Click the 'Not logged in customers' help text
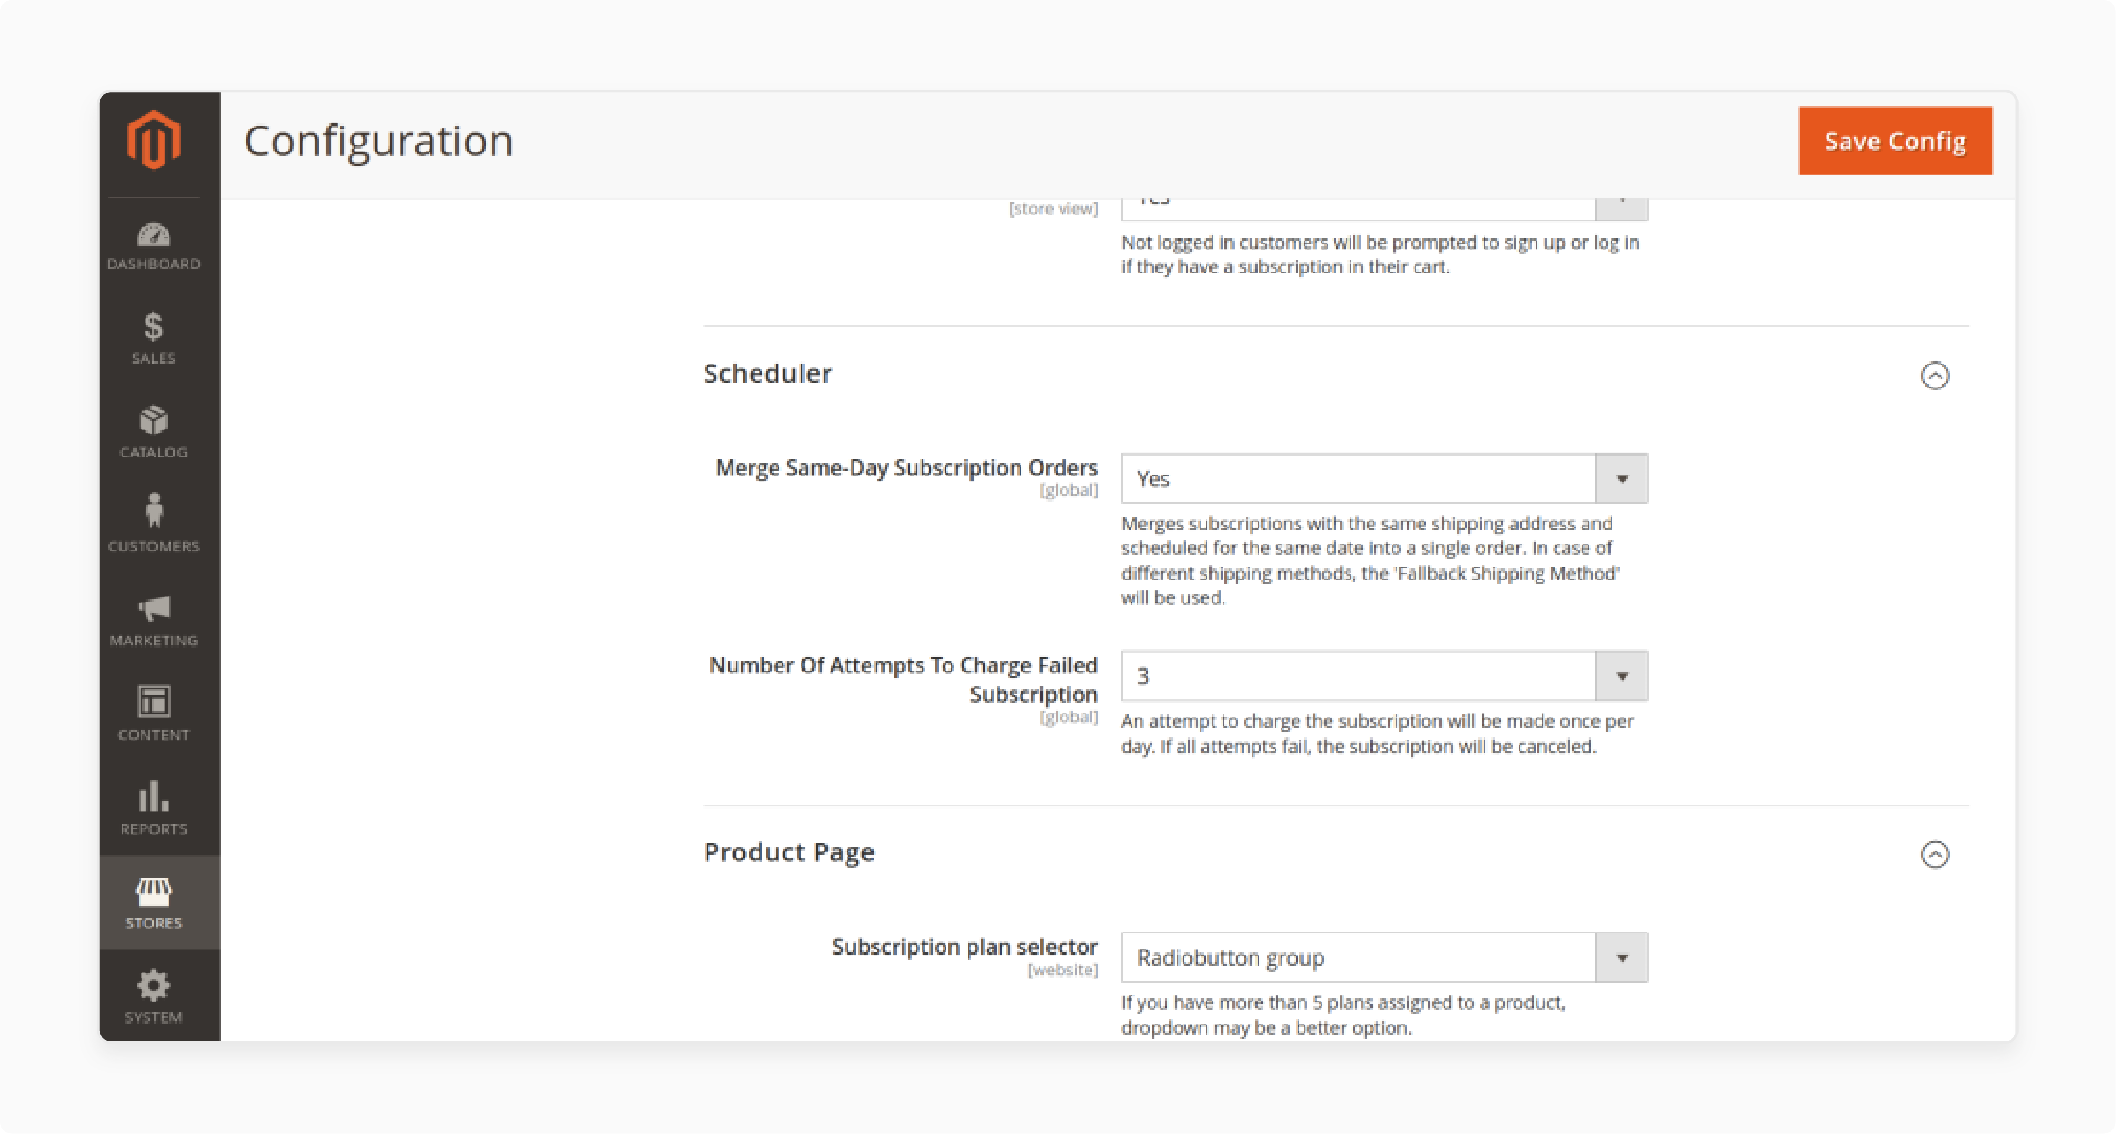The image size is (2116, 1134). pos(1379,254)
